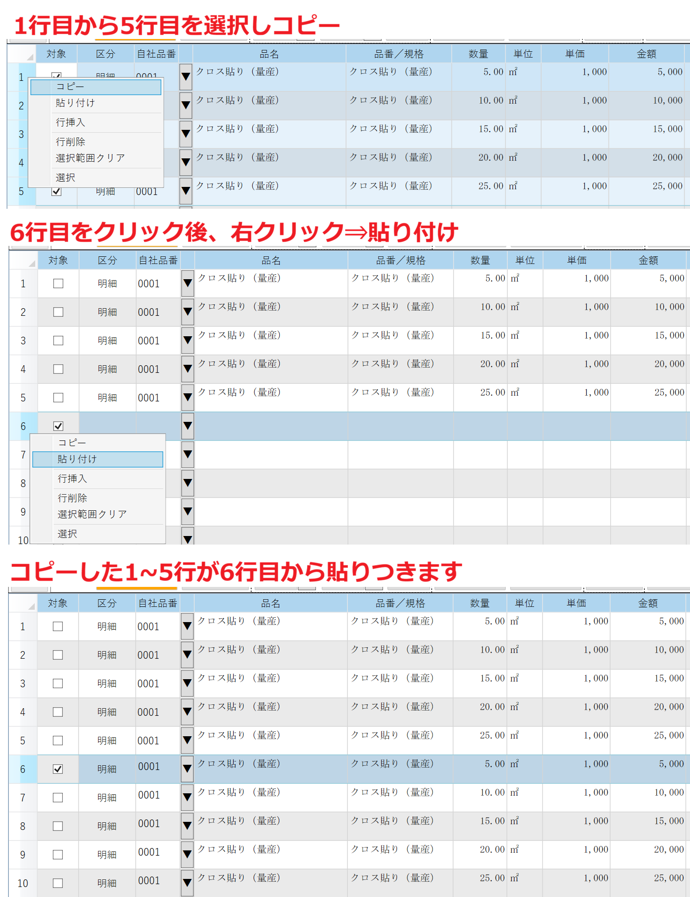Select the row 8 number header in the bottom grid
Viewport: 690px width, 897px height.
pos(23,826)
